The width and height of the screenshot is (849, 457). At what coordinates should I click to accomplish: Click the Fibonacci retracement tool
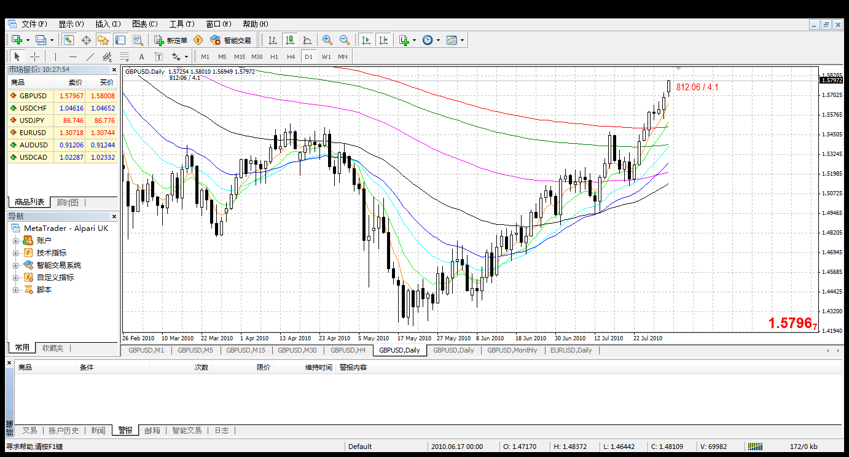(x=125, y=57)
